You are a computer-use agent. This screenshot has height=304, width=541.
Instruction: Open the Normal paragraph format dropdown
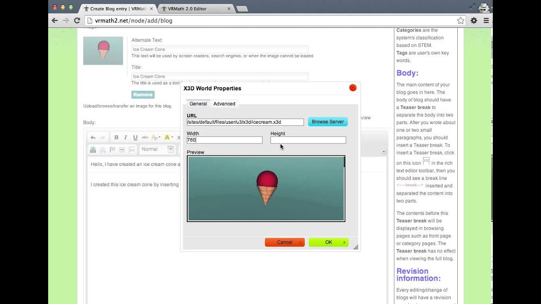click(x=157, y=149)
